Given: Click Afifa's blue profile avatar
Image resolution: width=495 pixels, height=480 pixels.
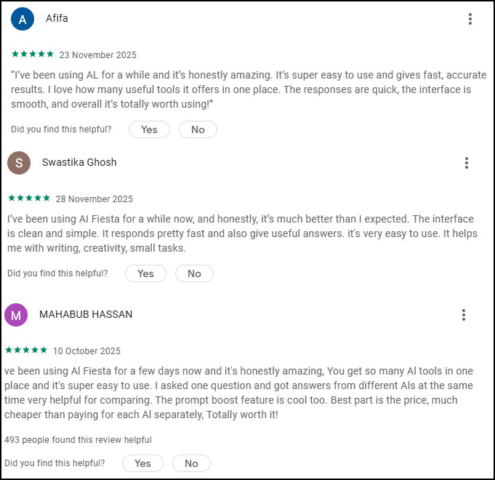Looking at the screenshot, I should 23,19.
